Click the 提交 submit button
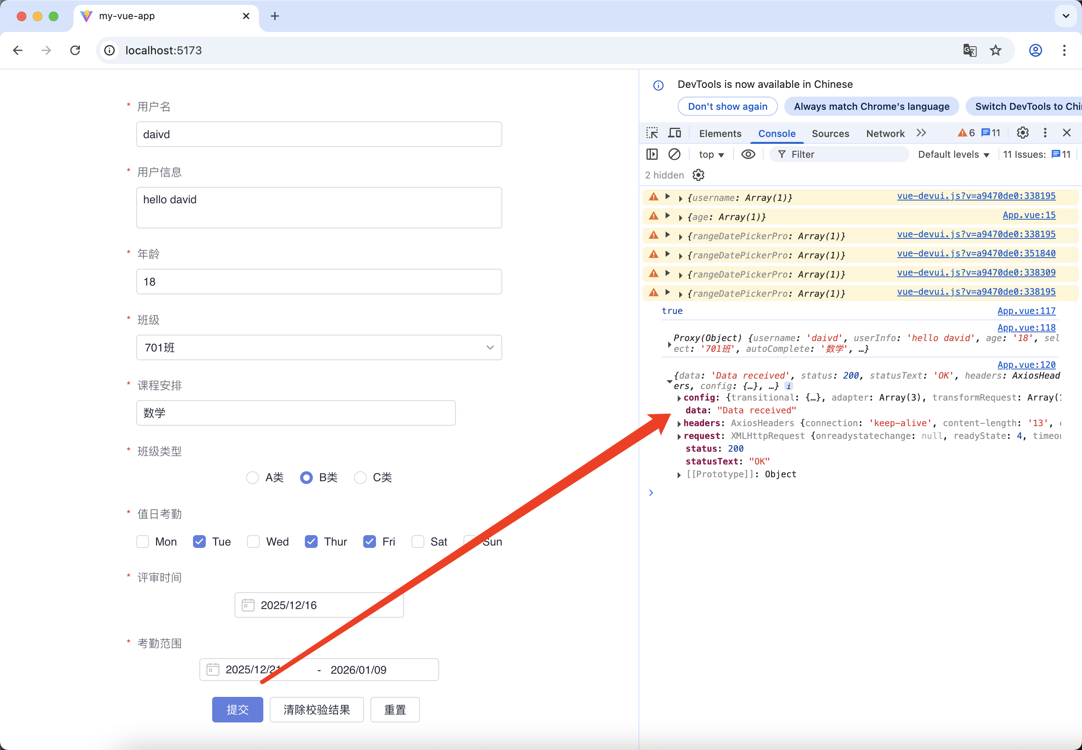 (237, 710)
